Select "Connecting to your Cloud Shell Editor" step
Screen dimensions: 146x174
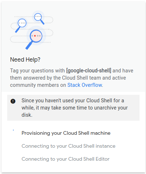tap(65, 159)
